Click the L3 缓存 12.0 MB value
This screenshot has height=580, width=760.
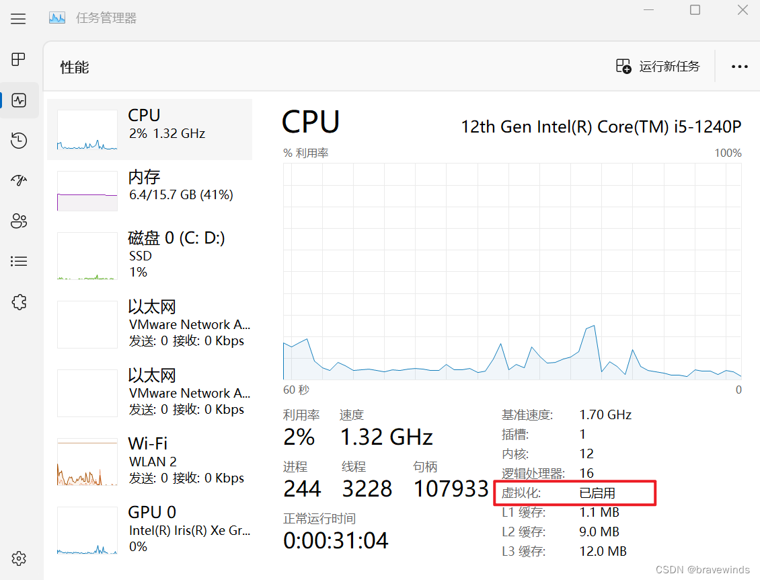[603, 551]
